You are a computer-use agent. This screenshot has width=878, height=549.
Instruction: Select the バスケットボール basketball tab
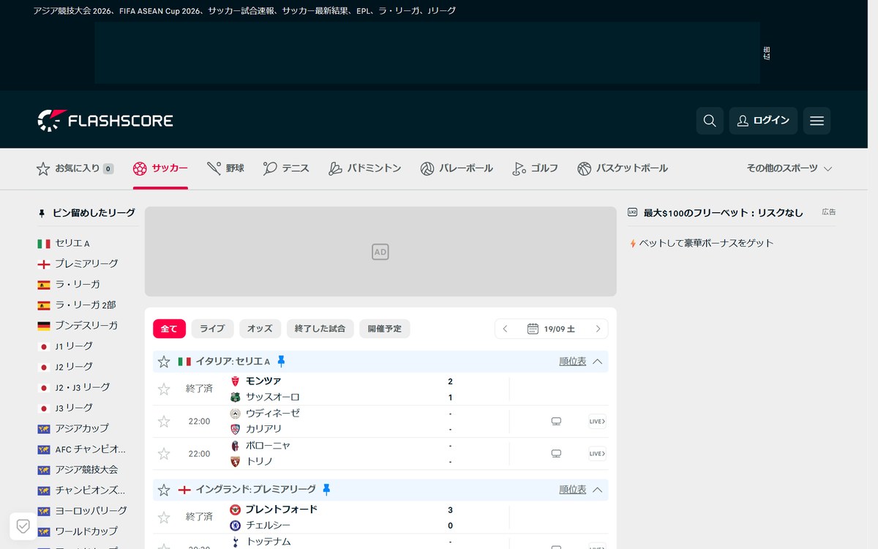point(623,168)
